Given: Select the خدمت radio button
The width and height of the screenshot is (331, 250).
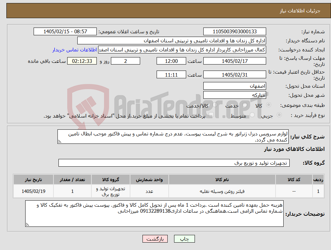Looking at the screenshot, I should click(245, 105).
